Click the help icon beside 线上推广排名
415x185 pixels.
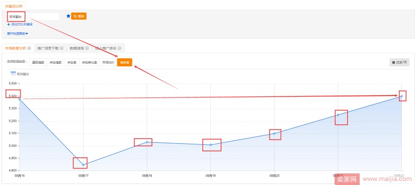[x=120, y=48]
